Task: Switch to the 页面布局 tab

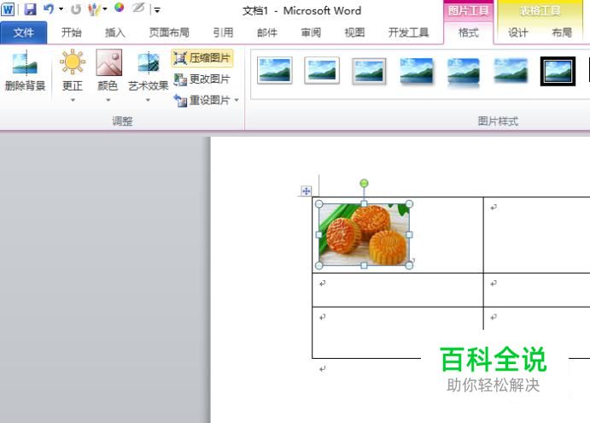Action: point(169,32)
